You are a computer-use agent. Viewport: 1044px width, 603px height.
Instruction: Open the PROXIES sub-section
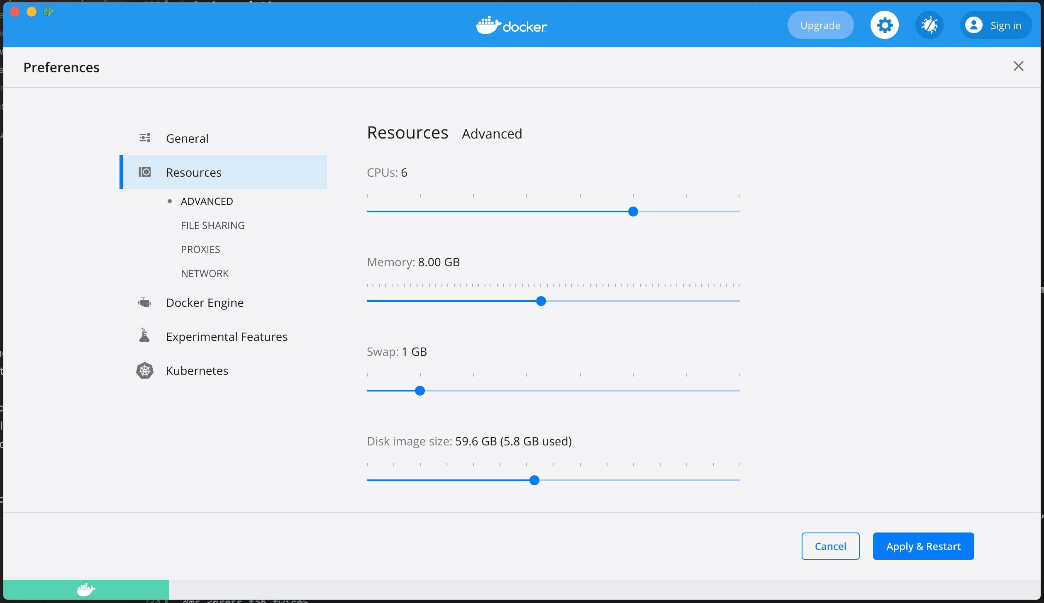pyautogui.click(x=200, y=249)
